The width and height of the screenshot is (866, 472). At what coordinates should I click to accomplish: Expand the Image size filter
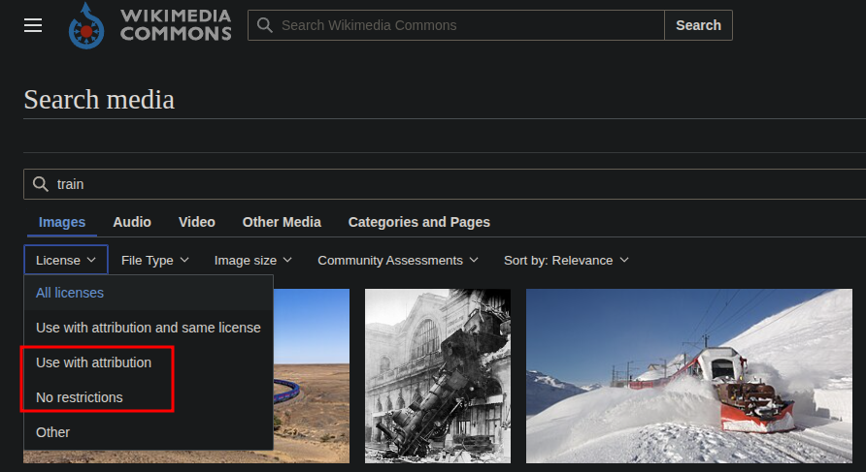pos(253,261)
